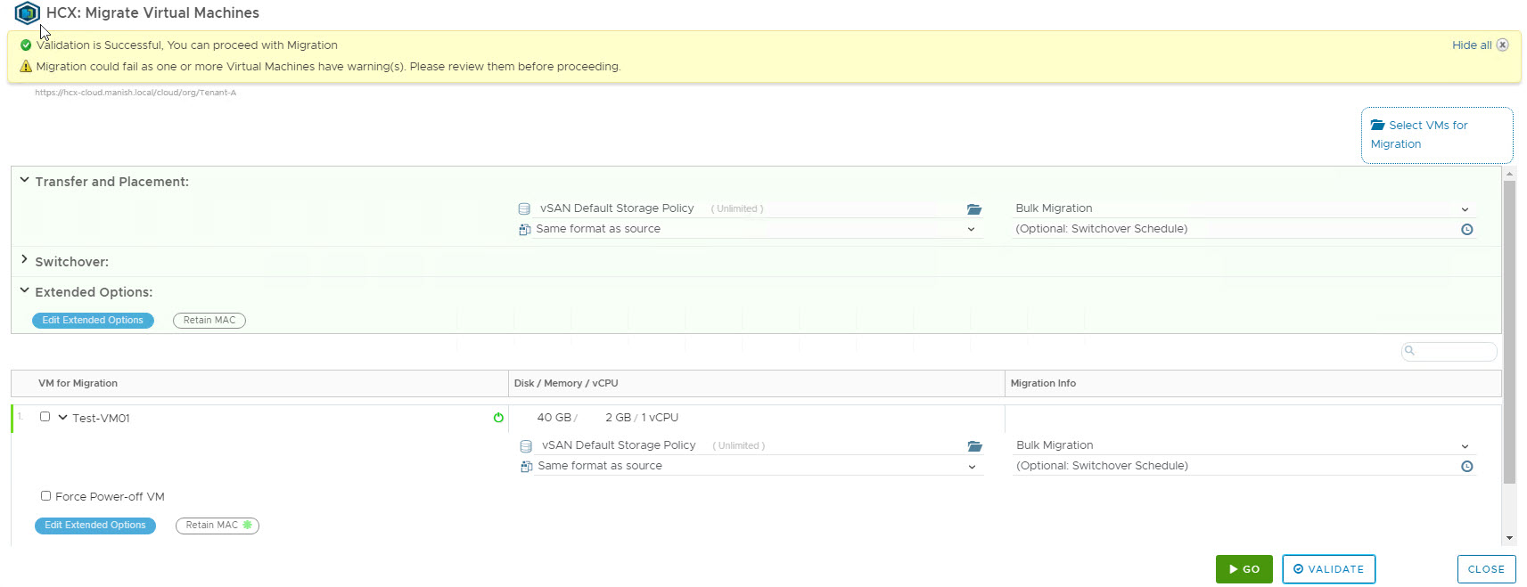The width and height of the screenshot is (1527, 587).
Task: Enable Force Power-off VM checkbox
Action: click(x=45, y=496)
